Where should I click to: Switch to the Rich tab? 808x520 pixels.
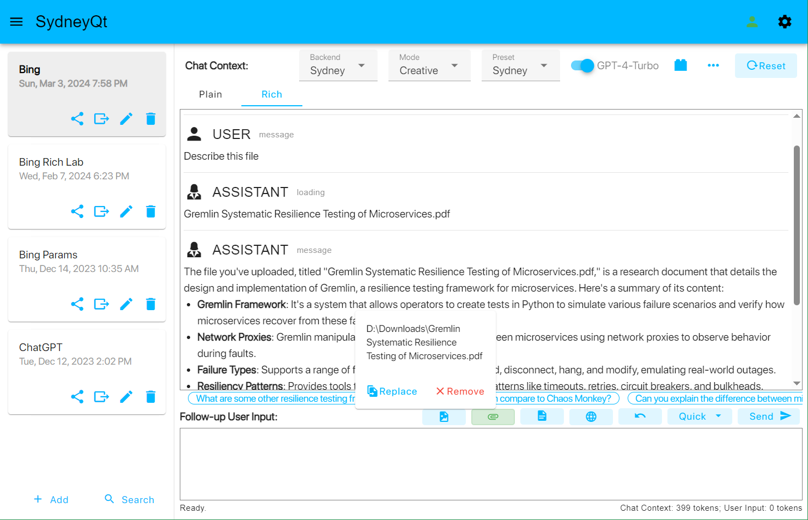pyautogui.click(x=272, y=94)
